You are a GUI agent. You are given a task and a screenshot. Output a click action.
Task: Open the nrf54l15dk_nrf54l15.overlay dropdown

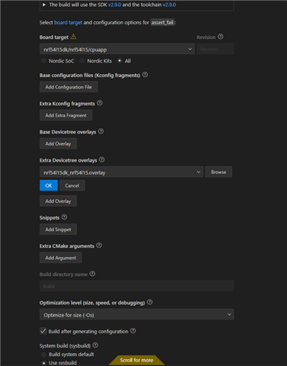[x=121, y=172]
